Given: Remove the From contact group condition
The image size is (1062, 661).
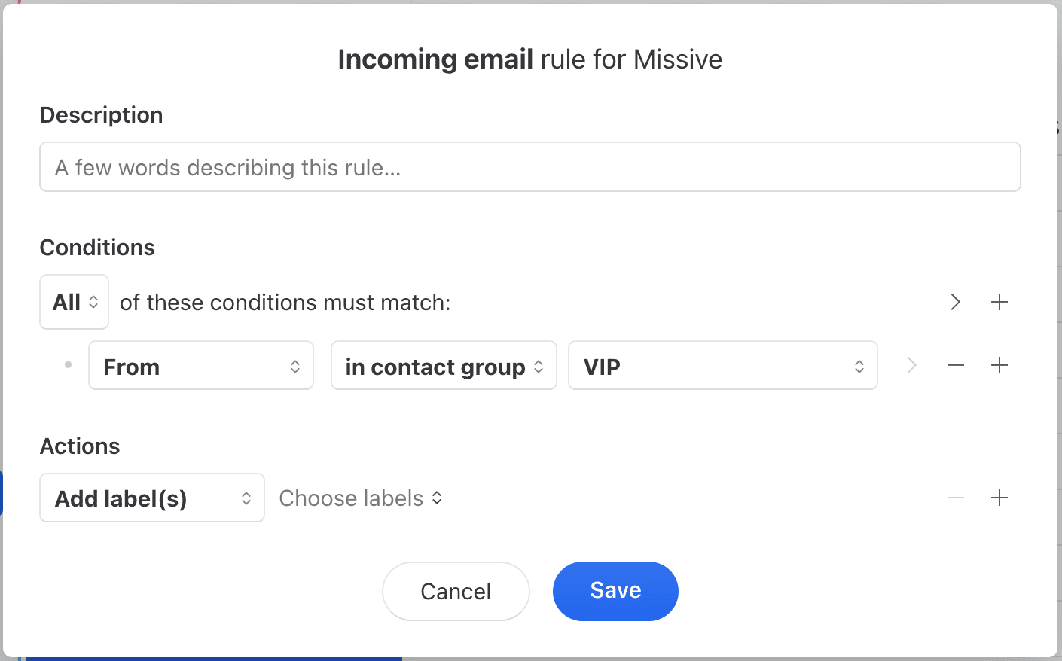Looking at the screenshot, I should coord(956,366).
